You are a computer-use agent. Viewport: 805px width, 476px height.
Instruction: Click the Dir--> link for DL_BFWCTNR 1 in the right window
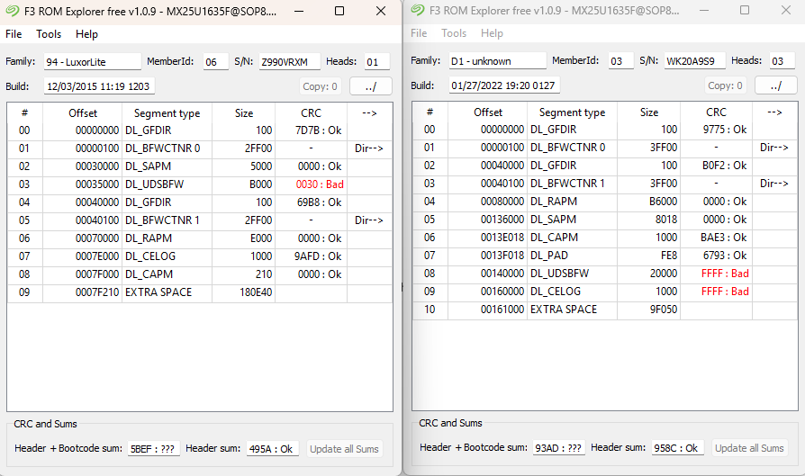774,184
